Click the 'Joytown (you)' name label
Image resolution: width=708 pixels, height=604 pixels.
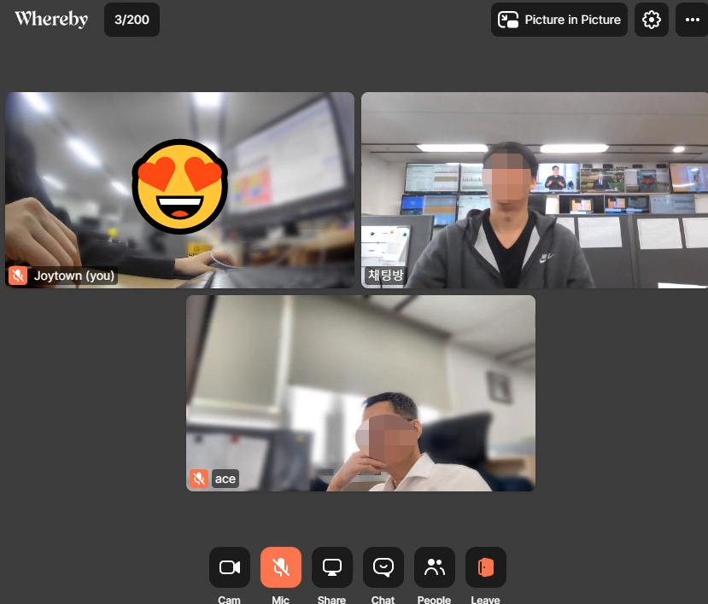tap(73, 276)
